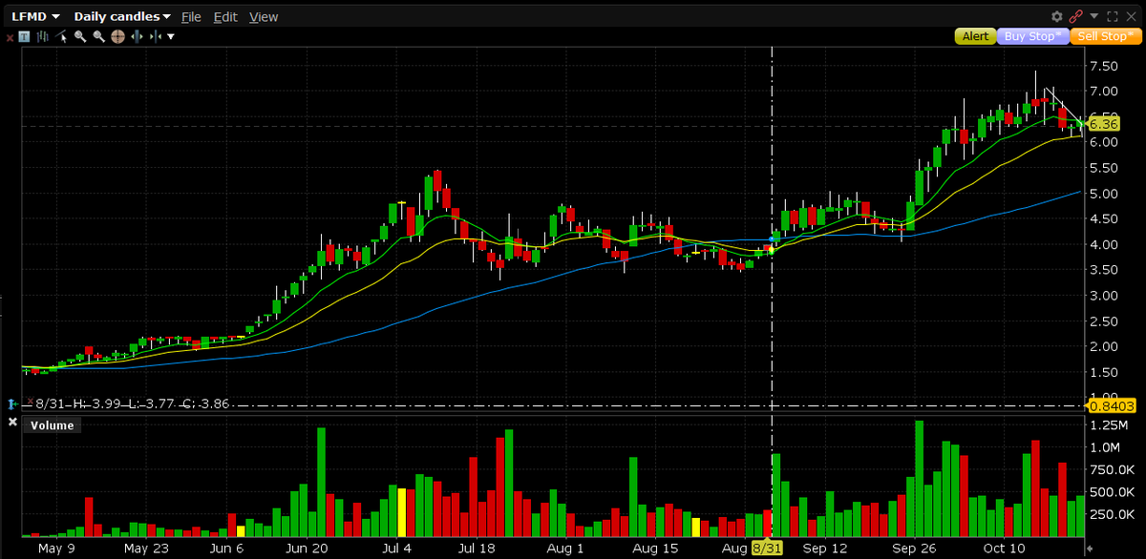Click the first magnifier zoom icon

point(80,36)
